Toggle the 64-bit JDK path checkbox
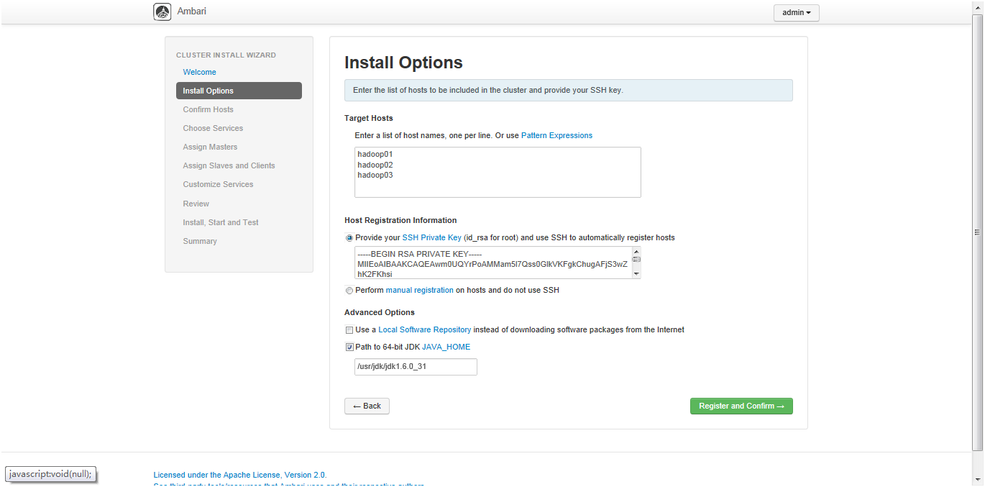 349,347
